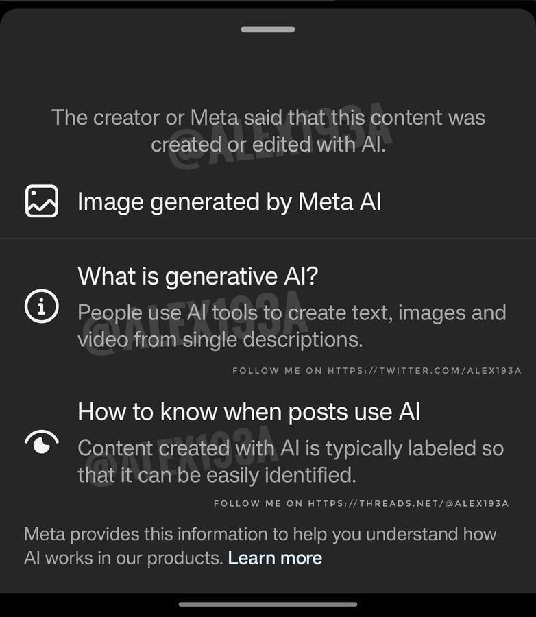Tap the circled info icon

click(41, 306)
